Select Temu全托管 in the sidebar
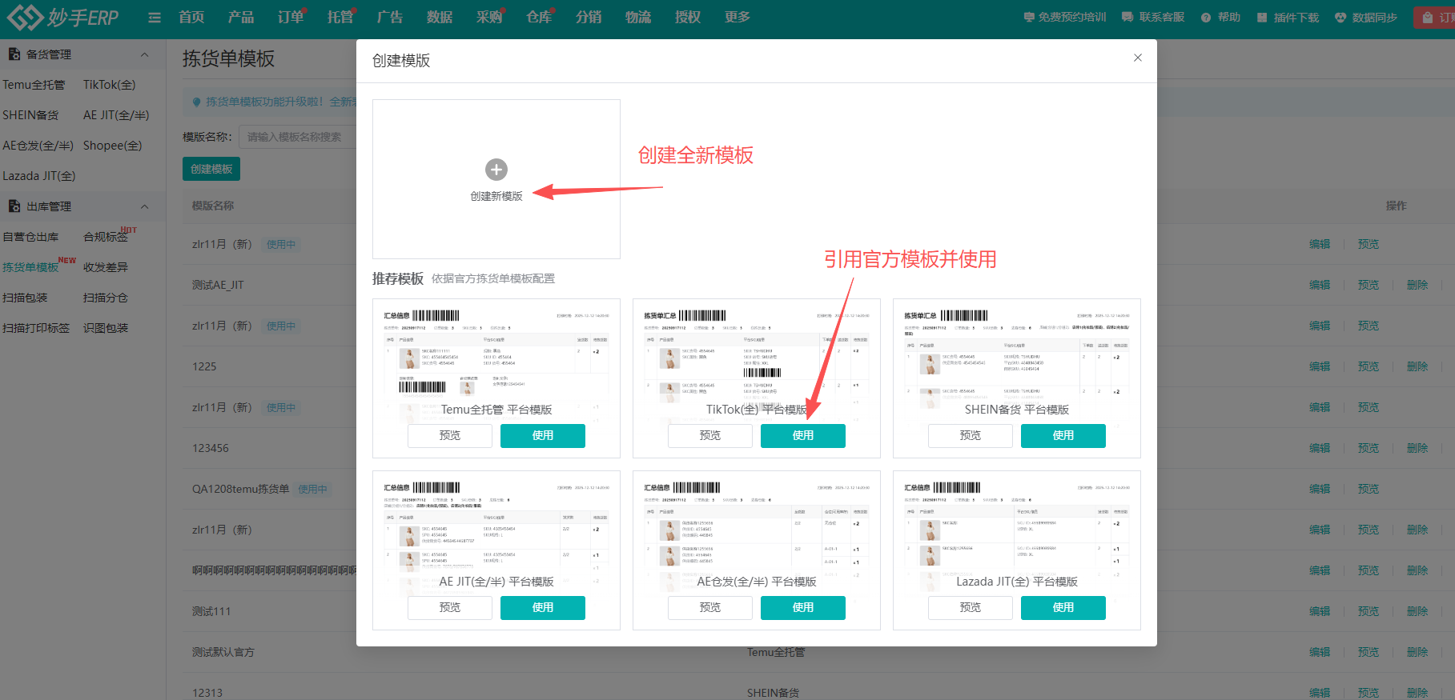1455x700 pixels. [34, 85]
